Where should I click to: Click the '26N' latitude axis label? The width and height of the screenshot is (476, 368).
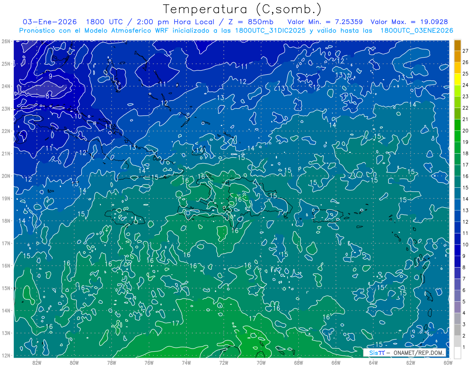pos(6,41)
